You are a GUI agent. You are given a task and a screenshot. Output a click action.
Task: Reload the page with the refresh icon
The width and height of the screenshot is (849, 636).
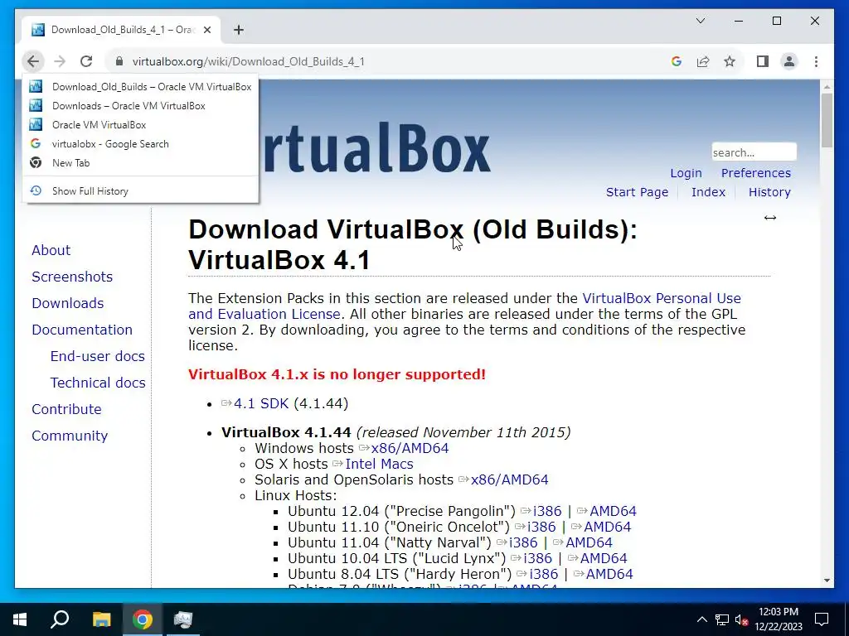point(86,61)
